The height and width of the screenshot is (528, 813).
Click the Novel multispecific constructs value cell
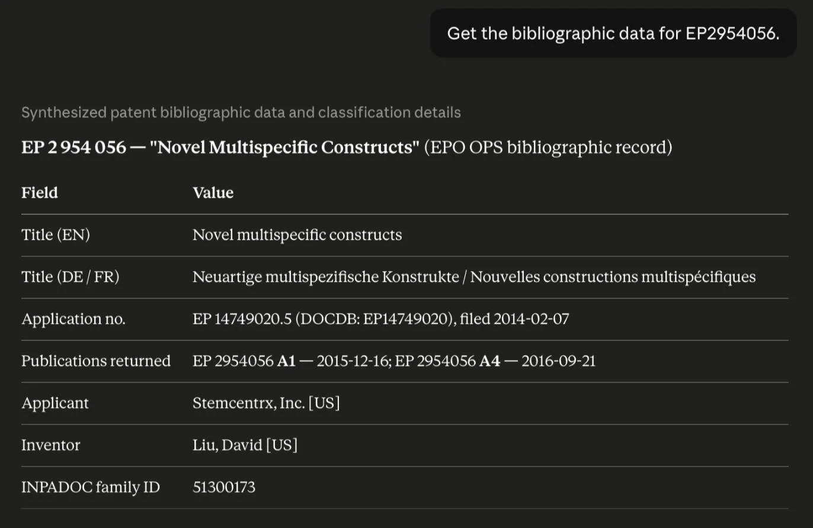click(297, 235)
